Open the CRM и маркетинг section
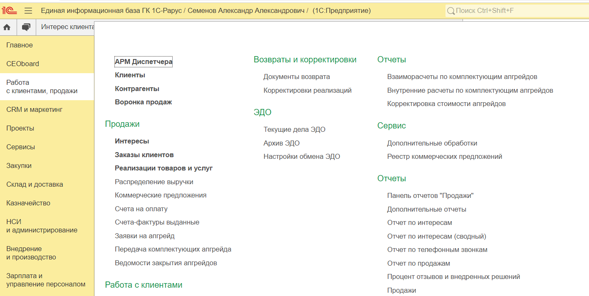Viewport: 589px width, 296px height. tap(47, 109)
